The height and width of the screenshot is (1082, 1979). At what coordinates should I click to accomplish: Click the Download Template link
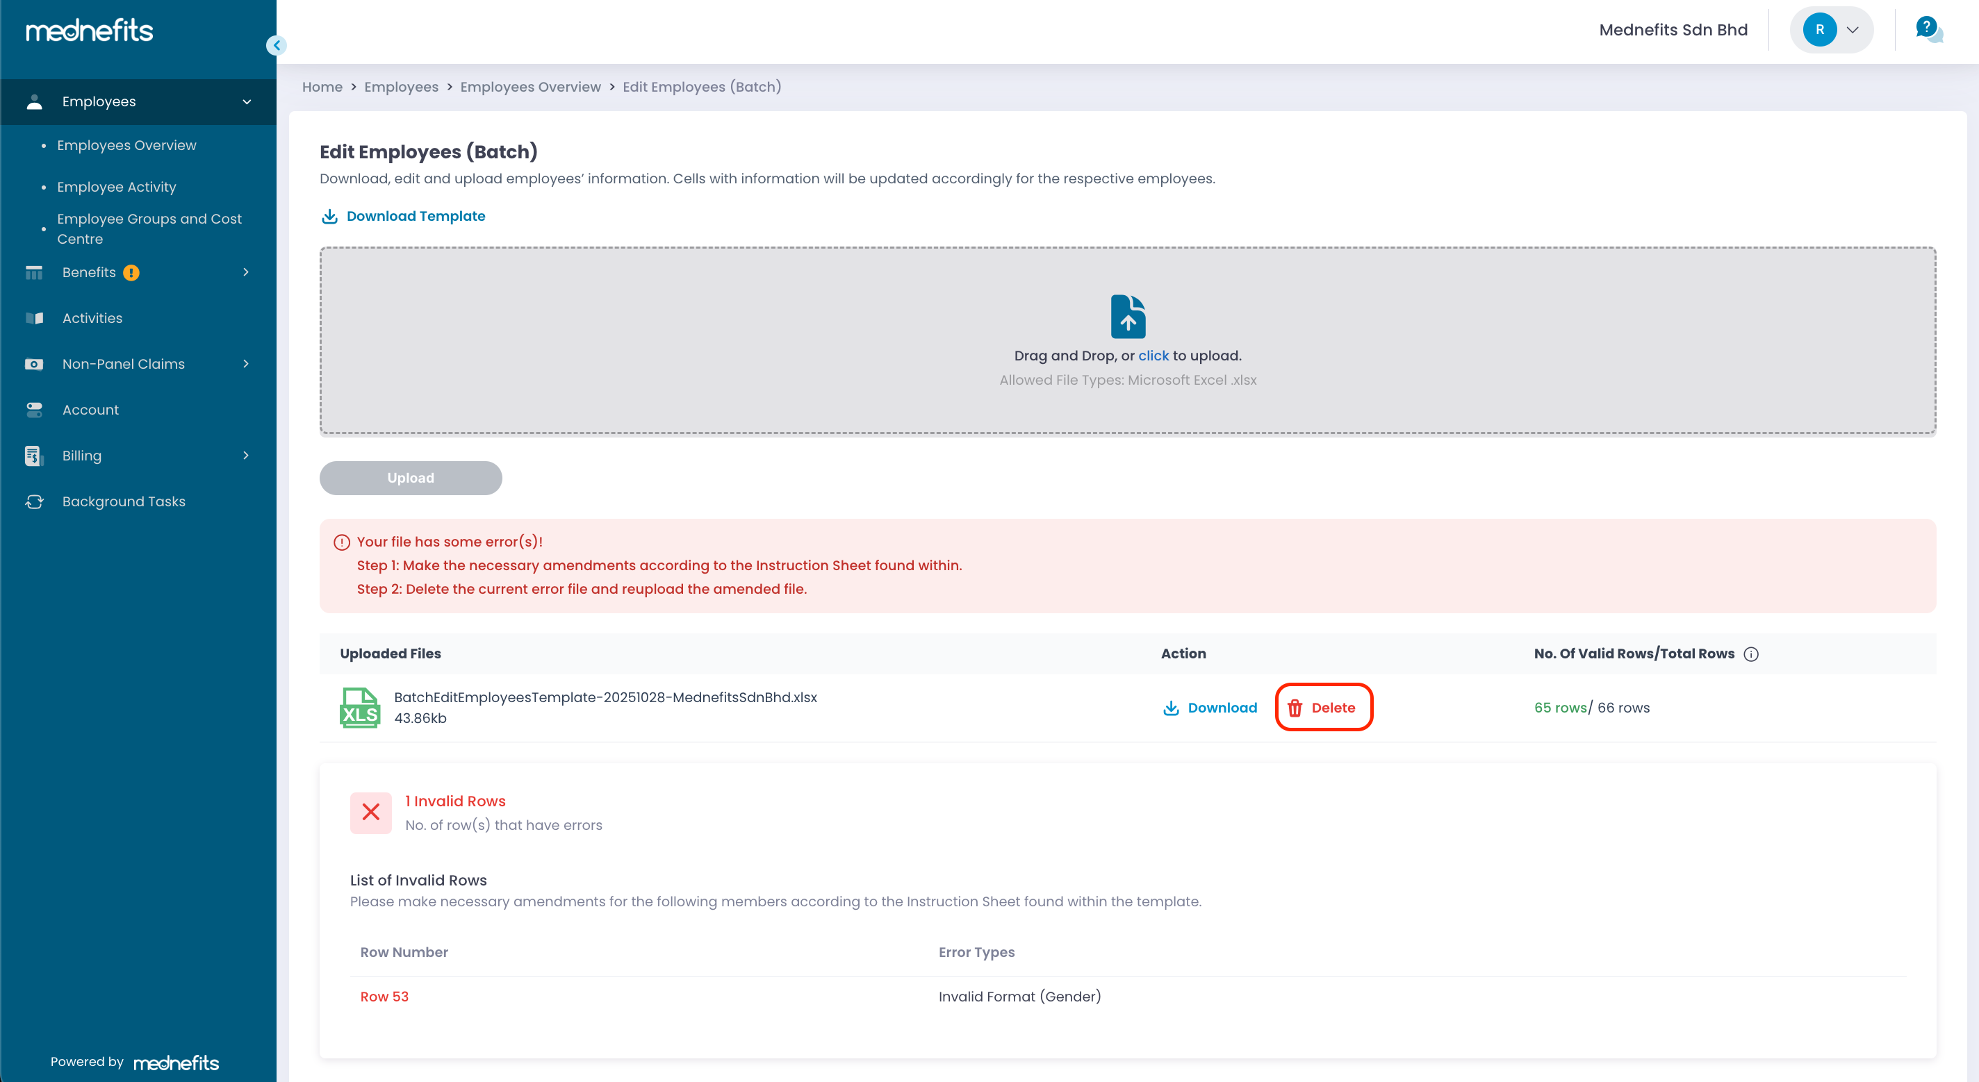(x=415, y=216)
